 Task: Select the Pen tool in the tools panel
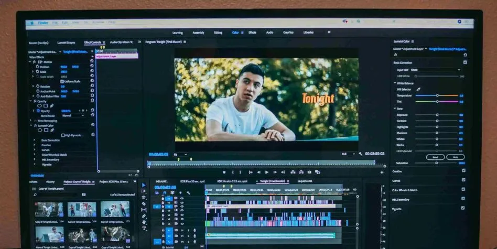[x=144, y=216]
